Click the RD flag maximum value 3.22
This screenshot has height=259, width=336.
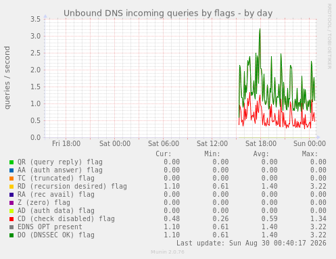tap(318, 187)
